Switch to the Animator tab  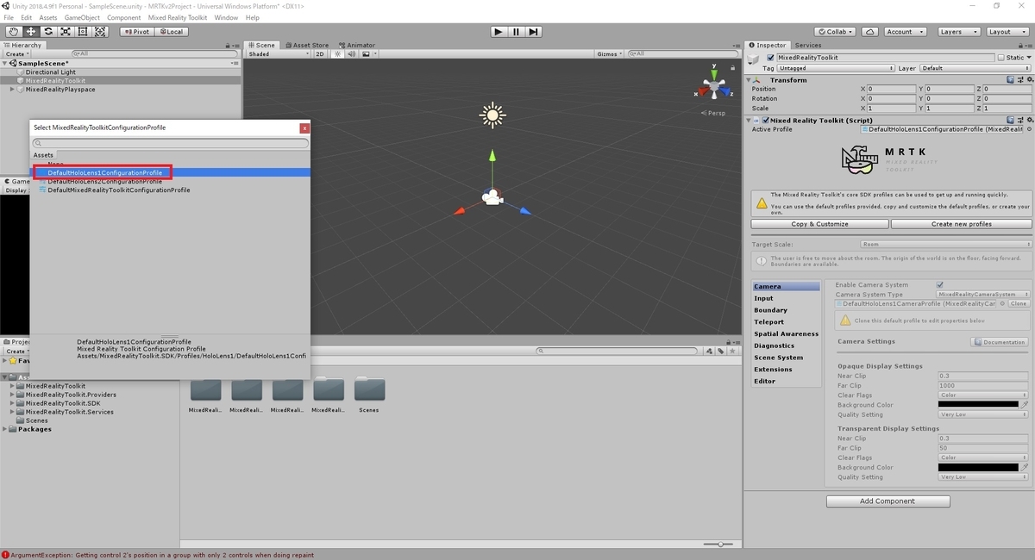(x=356, y=45)
